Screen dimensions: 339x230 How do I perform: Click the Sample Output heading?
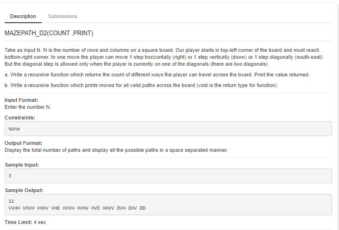coord(24,190)
